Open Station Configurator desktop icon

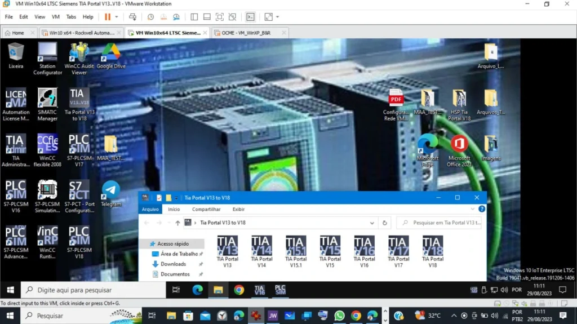47,59
